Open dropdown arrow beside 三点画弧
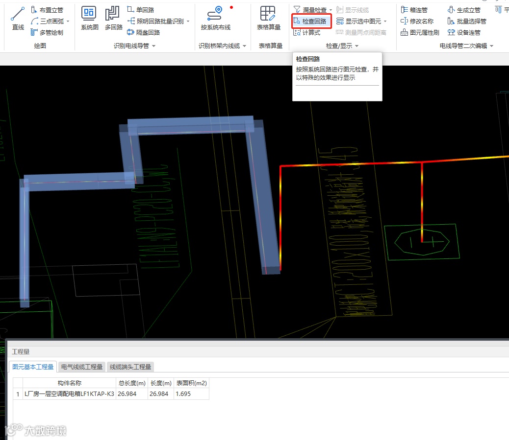The height and width of the screenshot is (440, 509). [68, 22]
